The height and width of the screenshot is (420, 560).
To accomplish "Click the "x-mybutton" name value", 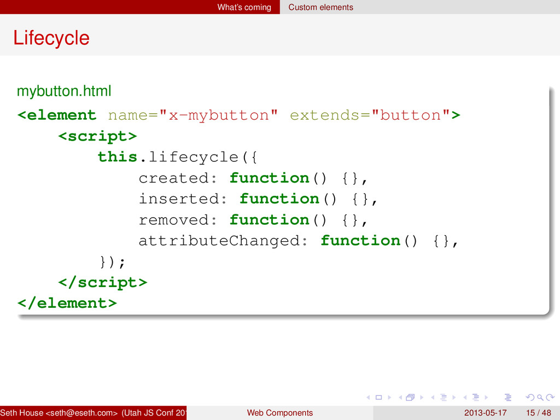I will pyautogui.click(x=219, y=115).
